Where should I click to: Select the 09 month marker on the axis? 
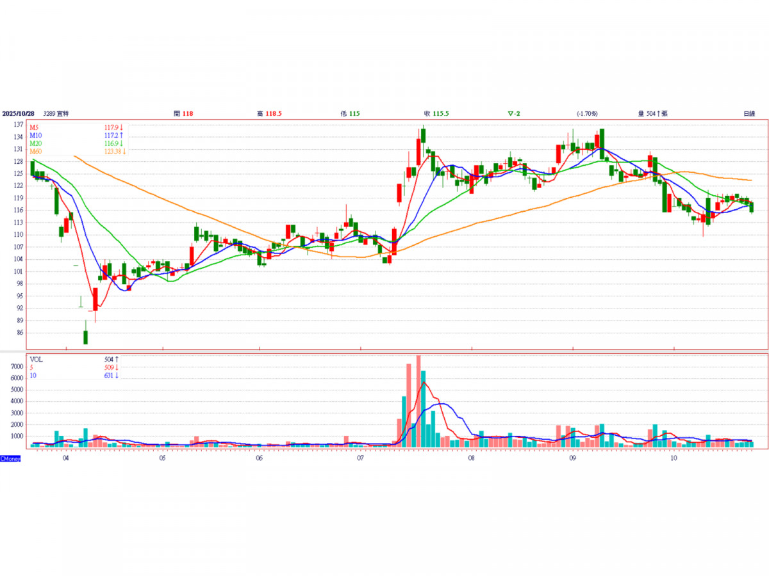point(572,458)
